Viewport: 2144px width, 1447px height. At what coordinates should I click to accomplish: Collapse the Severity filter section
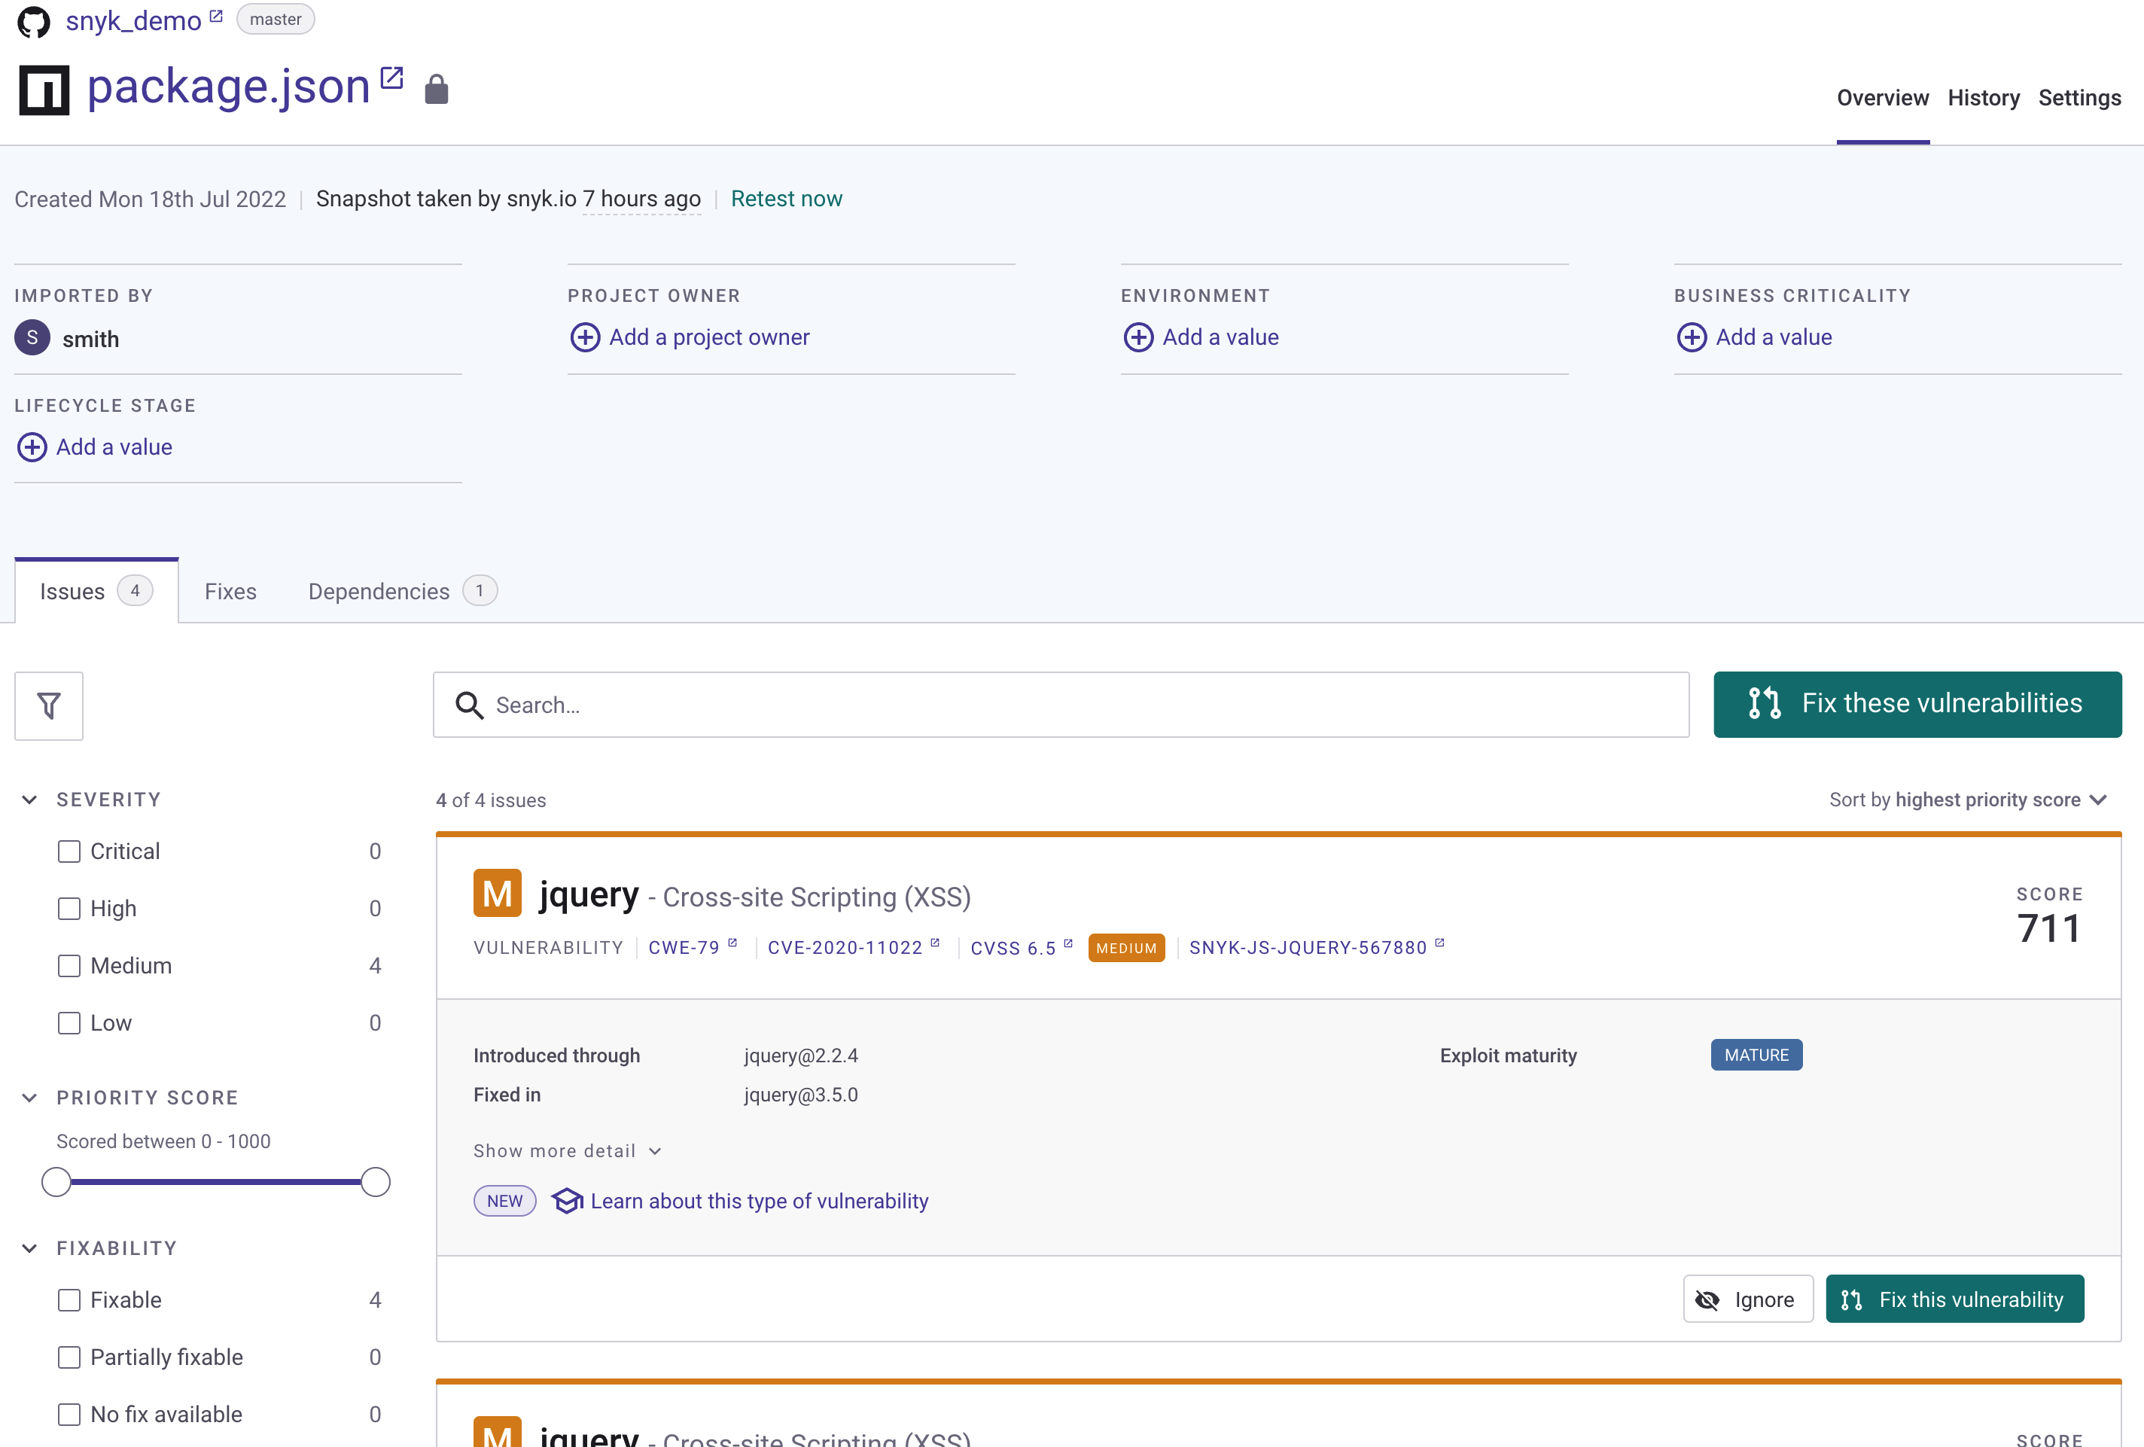tap(29, 800)
